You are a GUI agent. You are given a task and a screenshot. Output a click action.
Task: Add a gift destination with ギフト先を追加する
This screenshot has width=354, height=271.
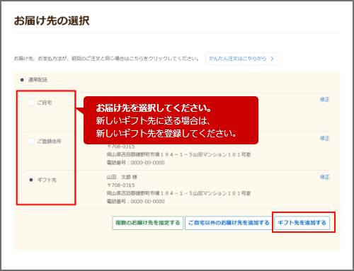click(302, 223)
